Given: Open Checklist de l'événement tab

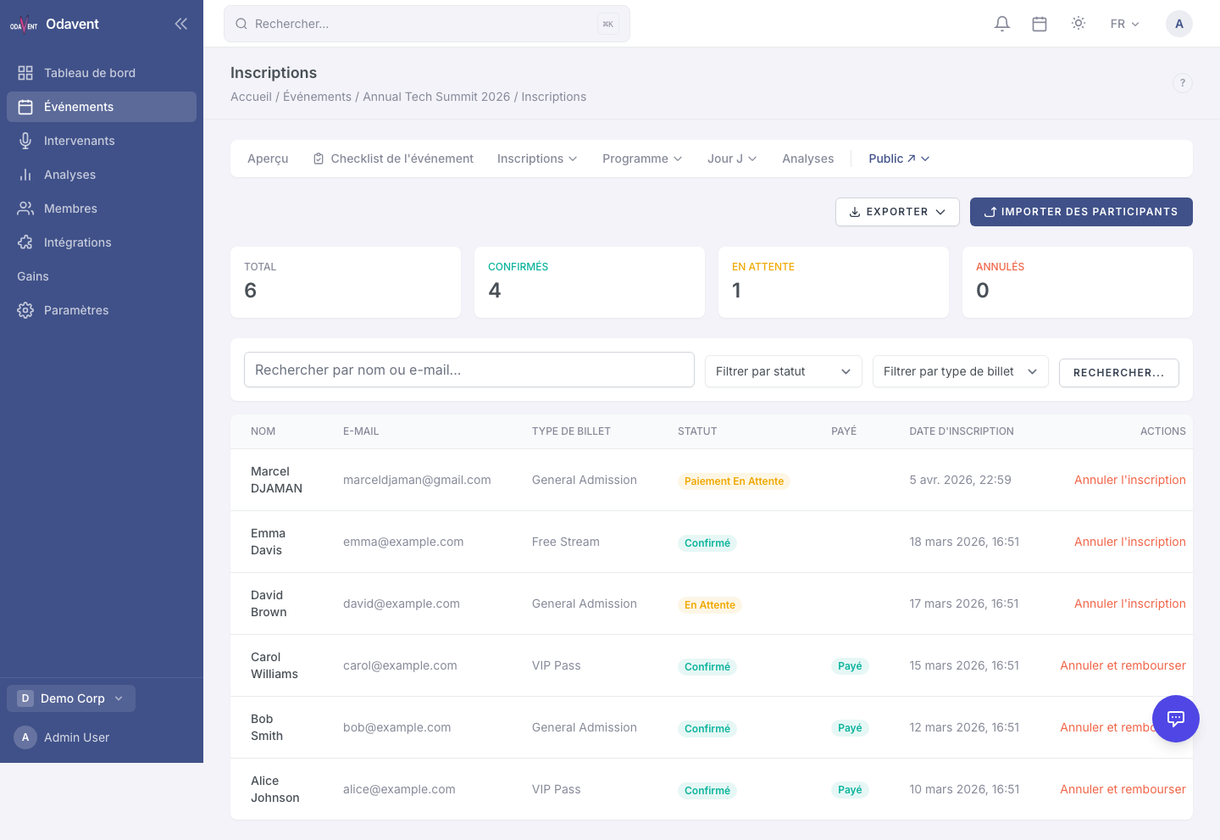Looking at the screenshot, I should click(x=393, y=159).
